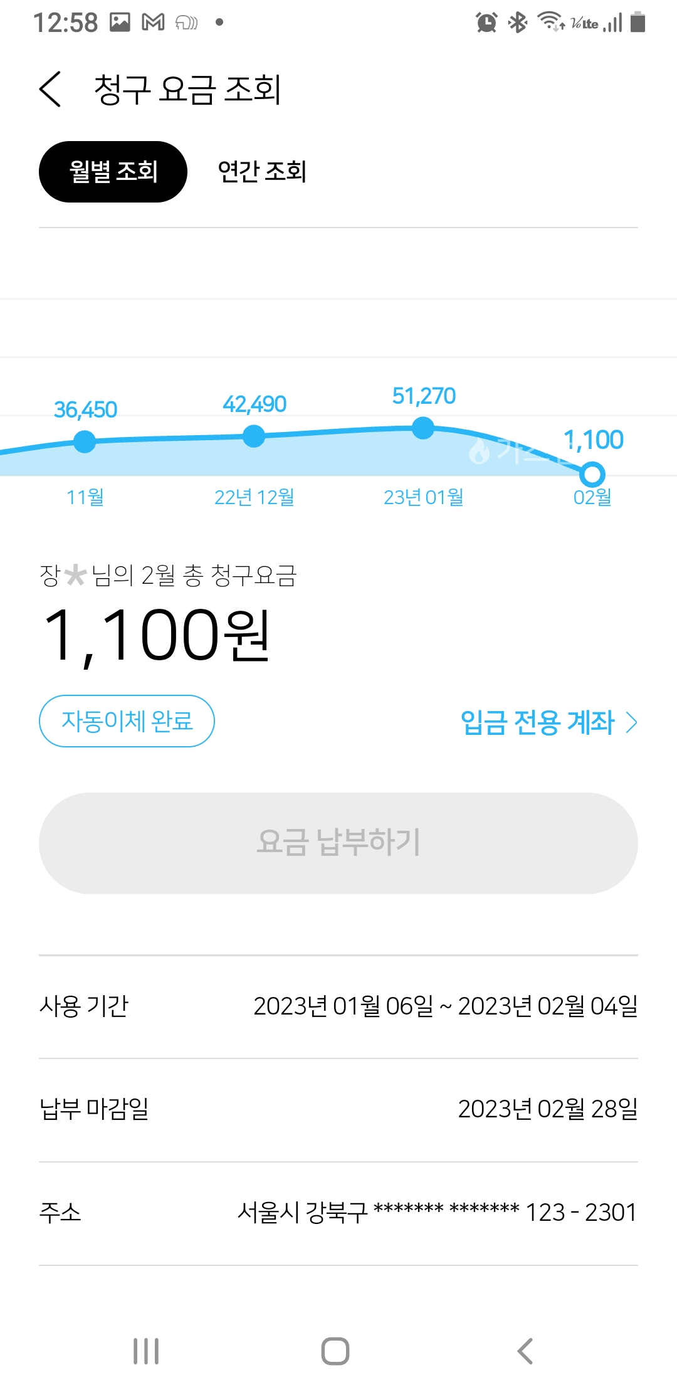The image size is (677, 1392).
Task: Tap the Bluetooth status icon
Action: pos(517,23)
